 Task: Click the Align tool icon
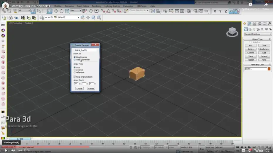pos(158,11)
